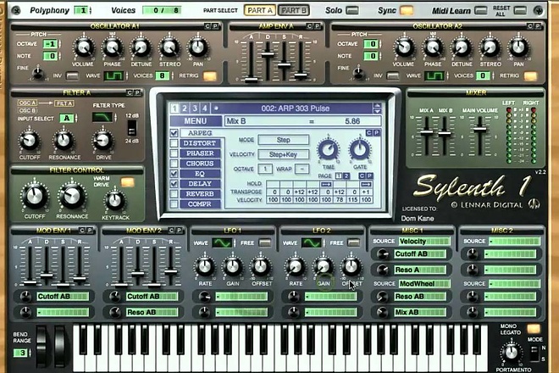This screenshot has width=559, height=373.
Task: Click the Filter Control Cutoff knob
Action: (x=35, y=197)
